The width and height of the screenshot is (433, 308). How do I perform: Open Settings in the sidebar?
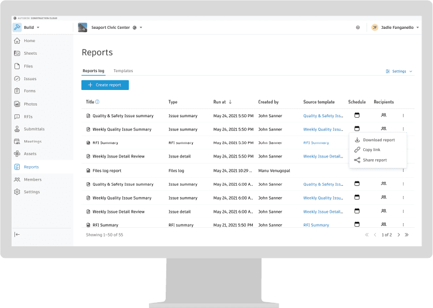(x=32, y=192)
